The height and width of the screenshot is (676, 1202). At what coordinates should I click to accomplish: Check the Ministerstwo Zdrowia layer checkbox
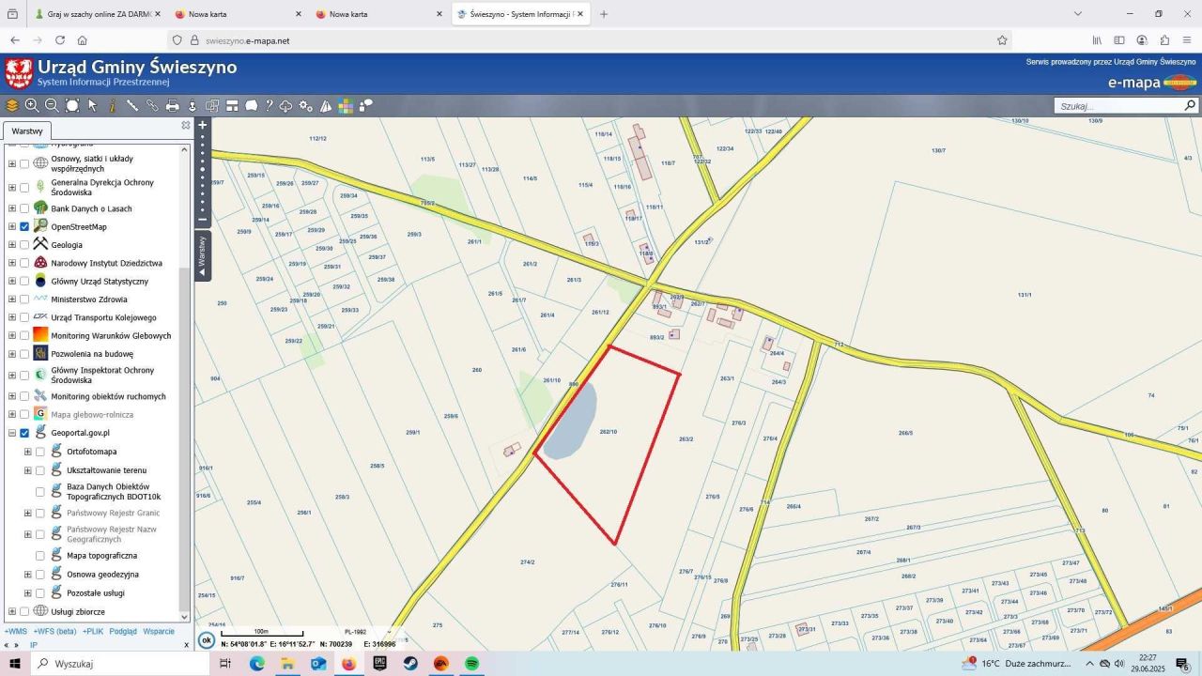(x=24, y=300)
